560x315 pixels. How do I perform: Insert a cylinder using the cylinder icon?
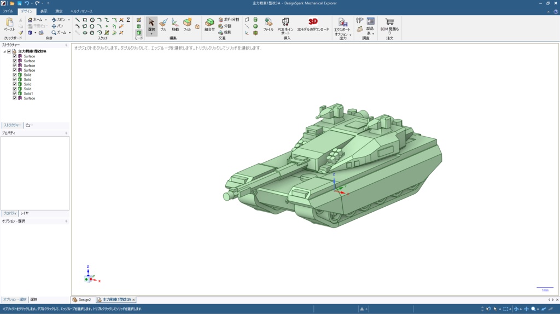(x=255, y=20)
